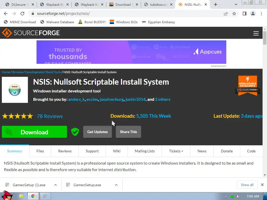Click the volume icon in system tray
Image resolution: width=267 pixels, height=200 pixels.
[239, 196]
